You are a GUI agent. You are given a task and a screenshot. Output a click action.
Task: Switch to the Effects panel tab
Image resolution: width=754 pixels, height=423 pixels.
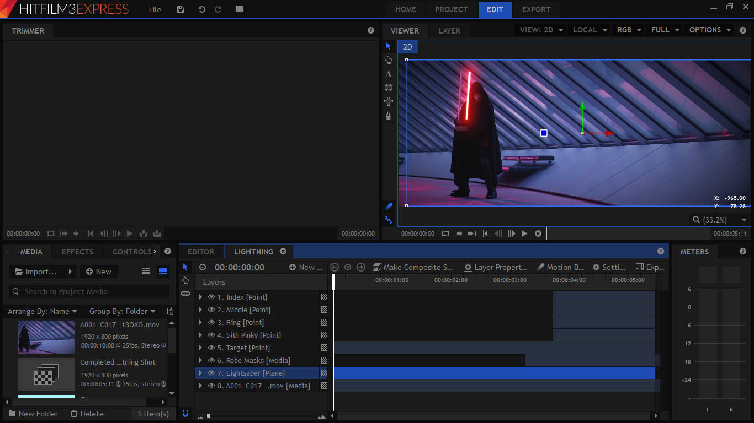pyautogui.click(x=77, y=251)
